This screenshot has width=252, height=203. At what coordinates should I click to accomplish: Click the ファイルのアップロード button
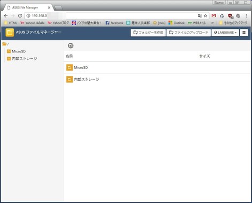[188, 33]
